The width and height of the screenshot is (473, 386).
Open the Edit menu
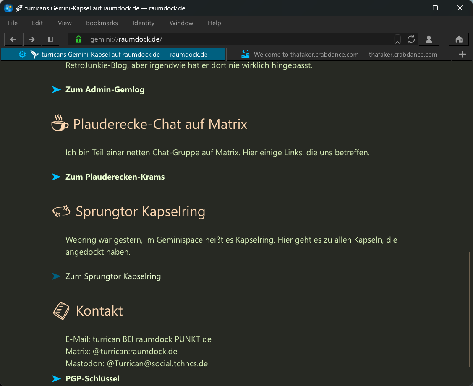click(x=37, y=23)
